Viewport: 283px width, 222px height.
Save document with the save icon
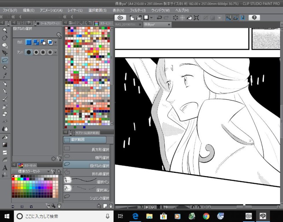pyautogui.click(x=146, y=18)
